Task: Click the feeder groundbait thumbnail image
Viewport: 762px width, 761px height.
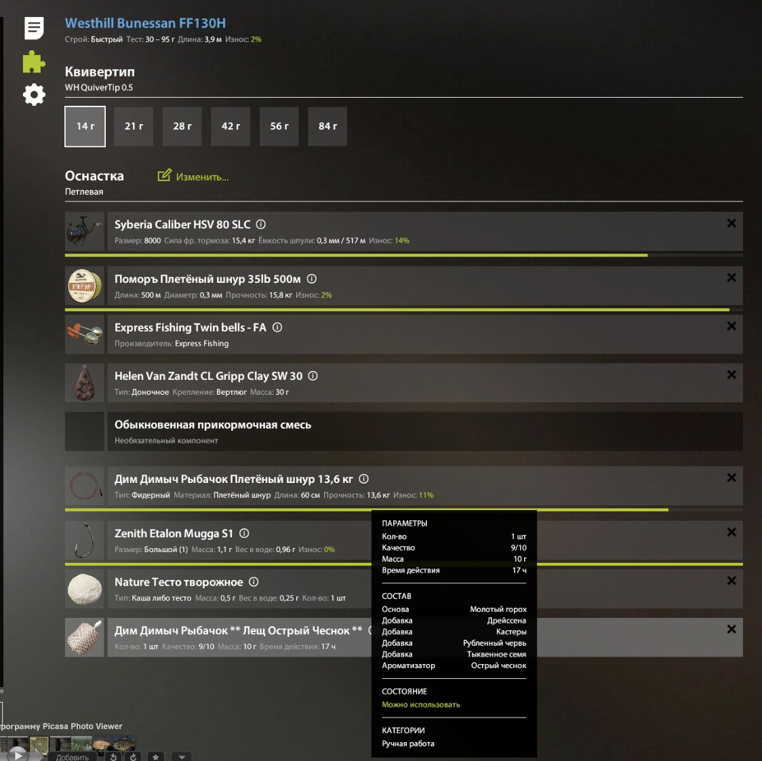Action: click(x=85, y=638)
